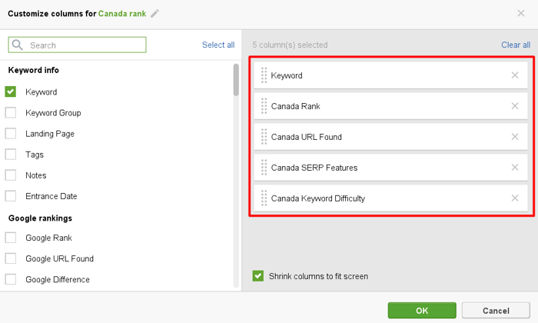
Task: Remove the Canada SERP Features column
Action: (x=515, y=167)
